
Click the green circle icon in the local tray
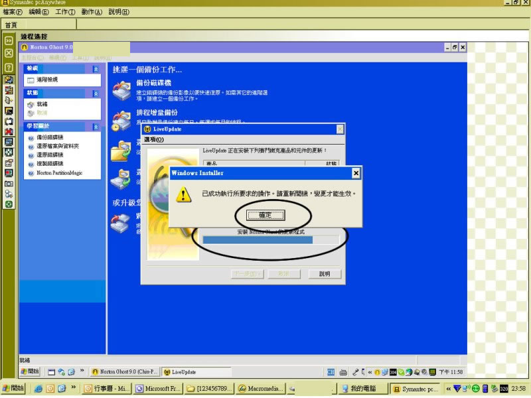475,389
